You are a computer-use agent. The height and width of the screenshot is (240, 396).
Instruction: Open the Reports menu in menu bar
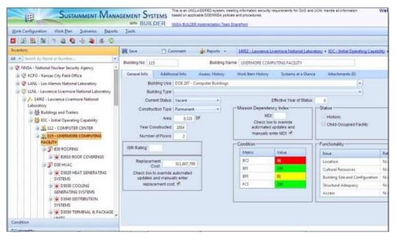click(x=111, y=31)
